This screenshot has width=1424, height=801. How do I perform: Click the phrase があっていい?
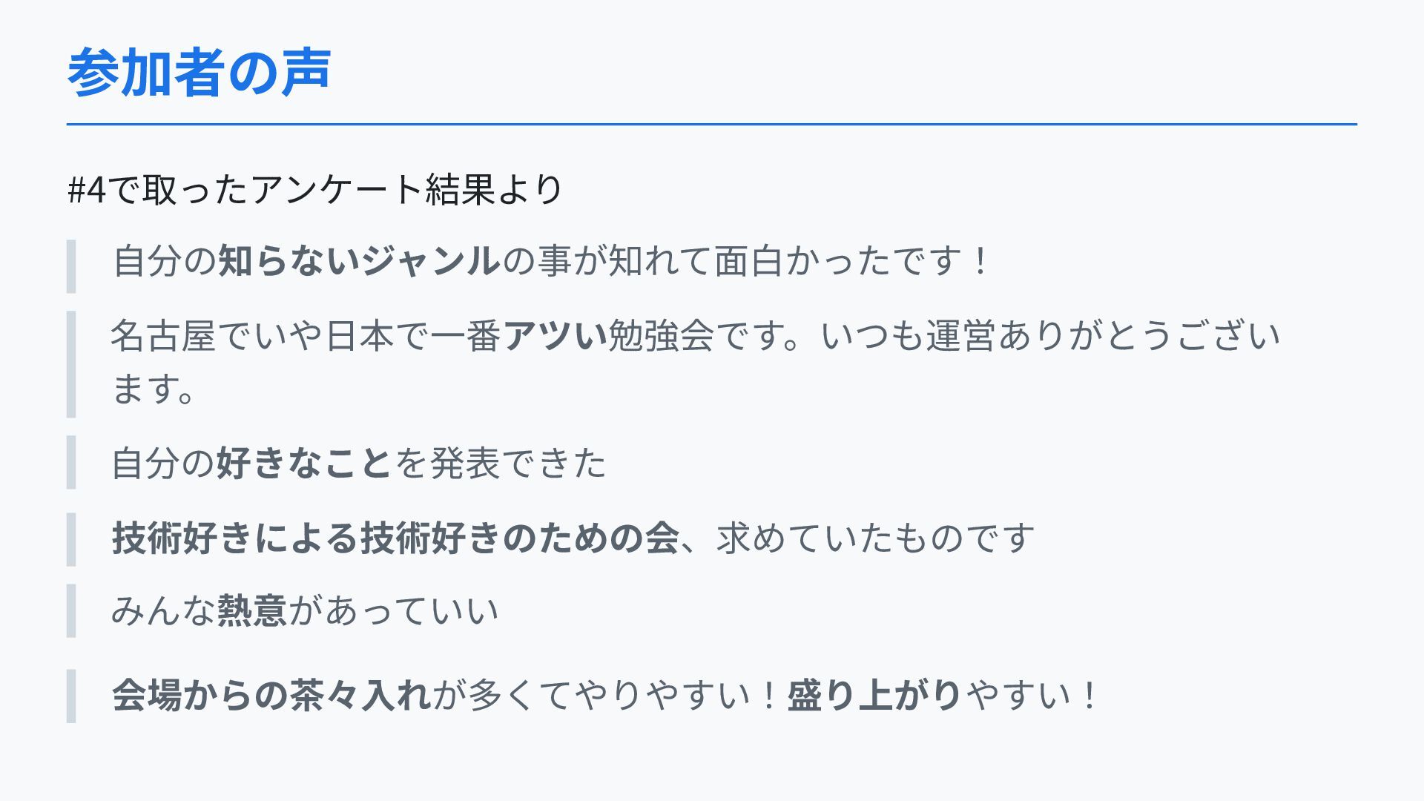pyautogui.click(x=394, y=611)
